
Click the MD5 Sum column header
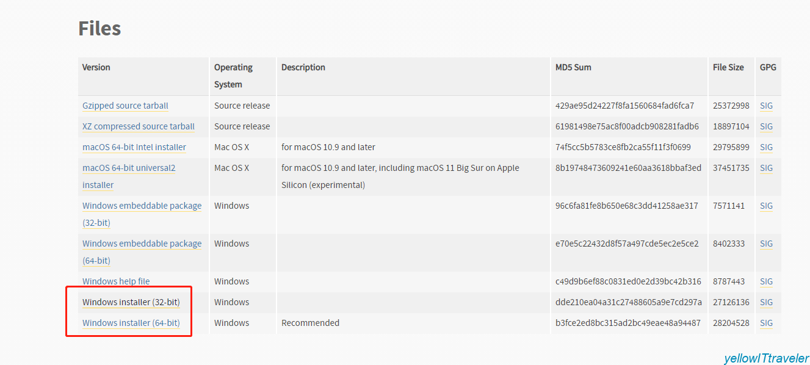click(x=573, y=67)
